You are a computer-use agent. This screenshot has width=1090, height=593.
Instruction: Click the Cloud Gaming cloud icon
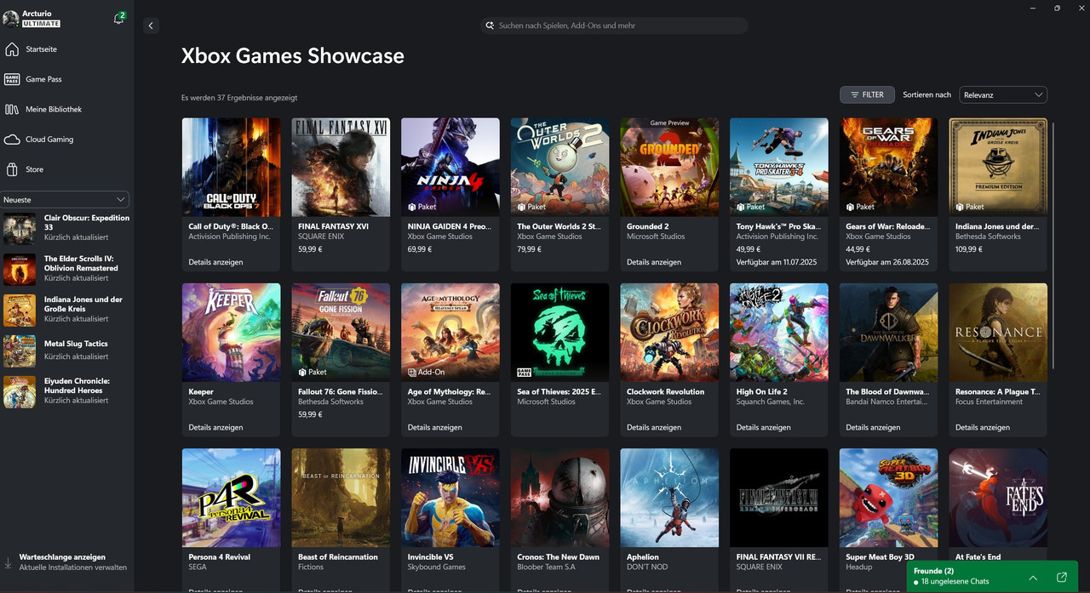(12, 140)
